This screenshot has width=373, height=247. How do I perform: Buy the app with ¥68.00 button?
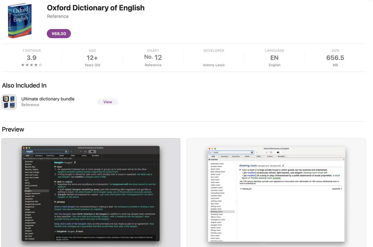pos(59,34)
